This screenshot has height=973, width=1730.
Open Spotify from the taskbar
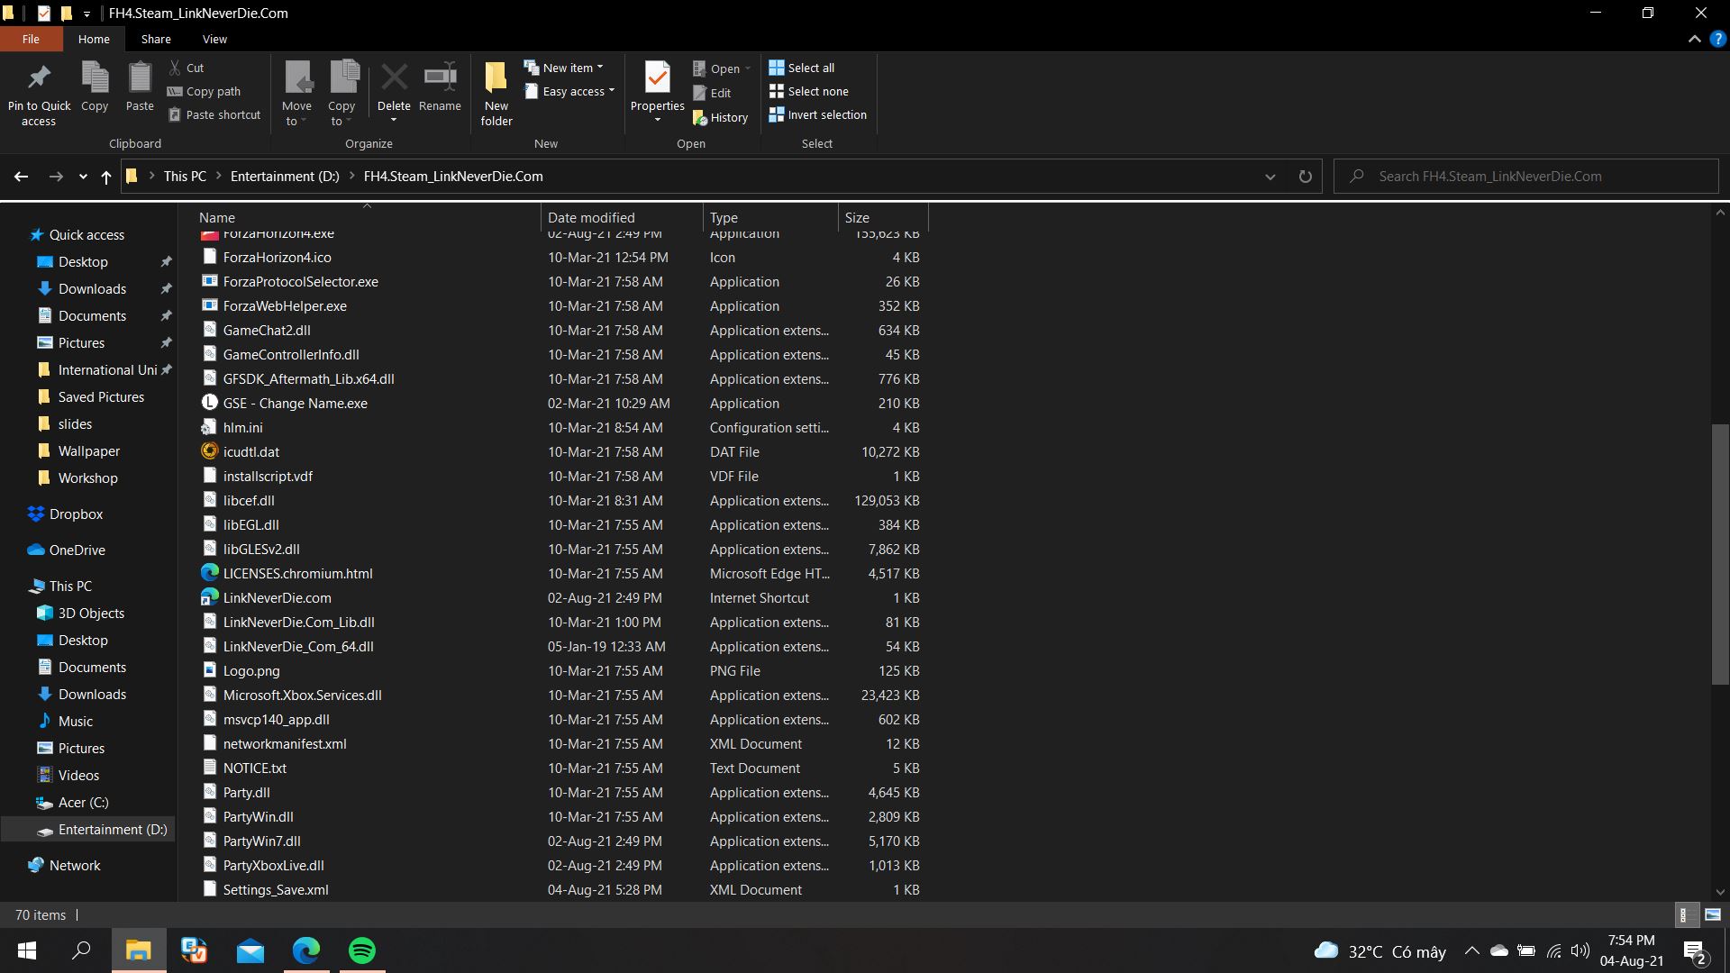[362, 950]
